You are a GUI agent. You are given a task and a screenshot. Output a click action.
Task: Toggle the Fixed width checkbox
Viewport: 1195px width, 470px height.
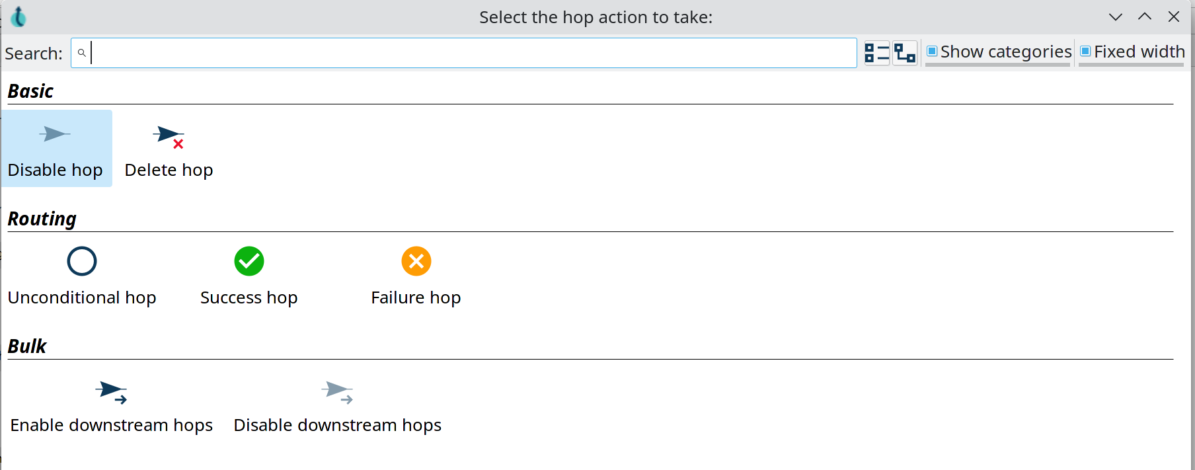[x=1085, y=52]
